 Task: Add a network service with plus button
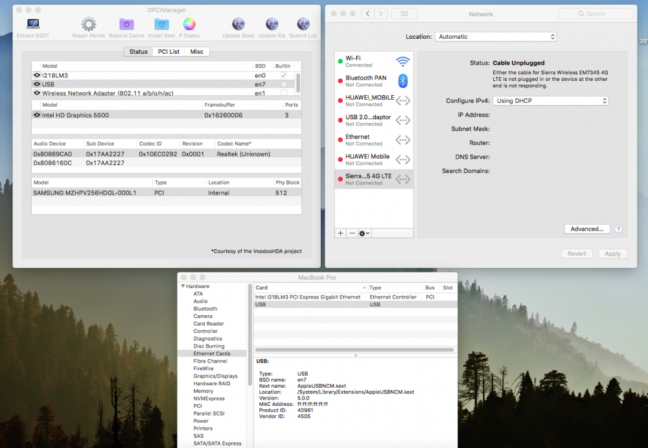[x=341, y=233]
